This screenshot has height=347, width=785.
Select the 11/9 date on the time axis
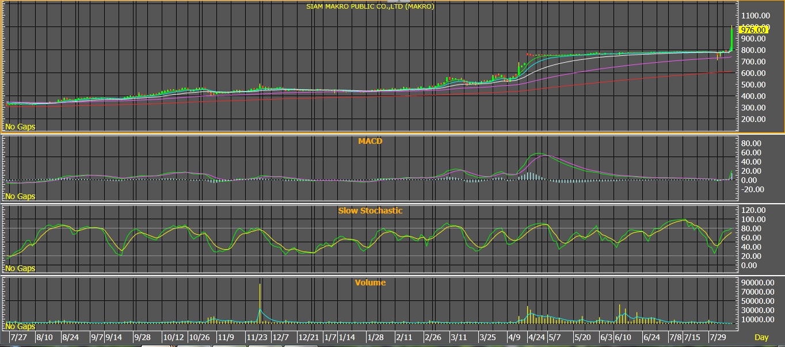click(225, 337)
